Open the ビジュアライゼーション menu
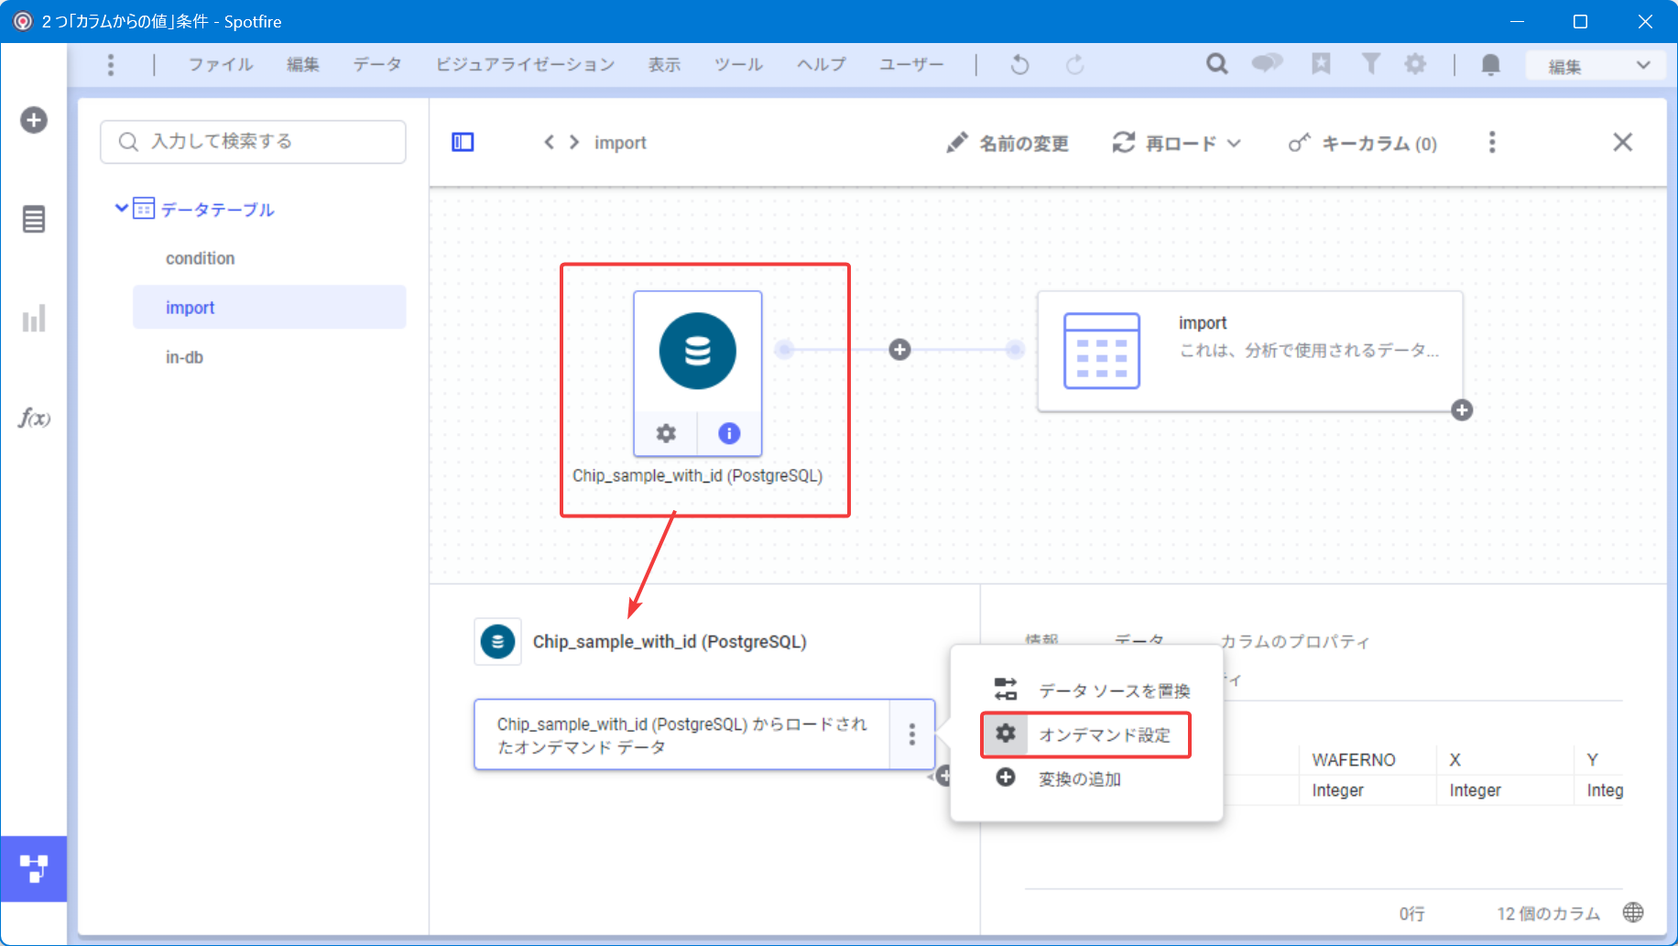This screenshot has height=946, width=1678. [525, 65]
